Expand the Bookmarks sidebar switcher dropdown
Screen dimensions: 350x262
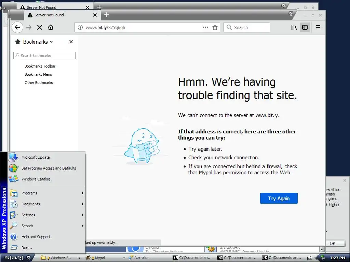click(51, 42)
